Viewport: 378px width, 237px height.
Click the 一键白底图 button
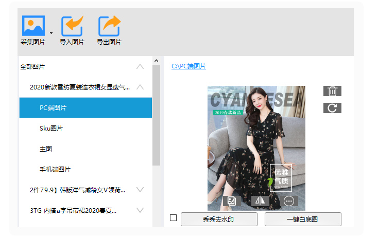click(x=303, y=219)
